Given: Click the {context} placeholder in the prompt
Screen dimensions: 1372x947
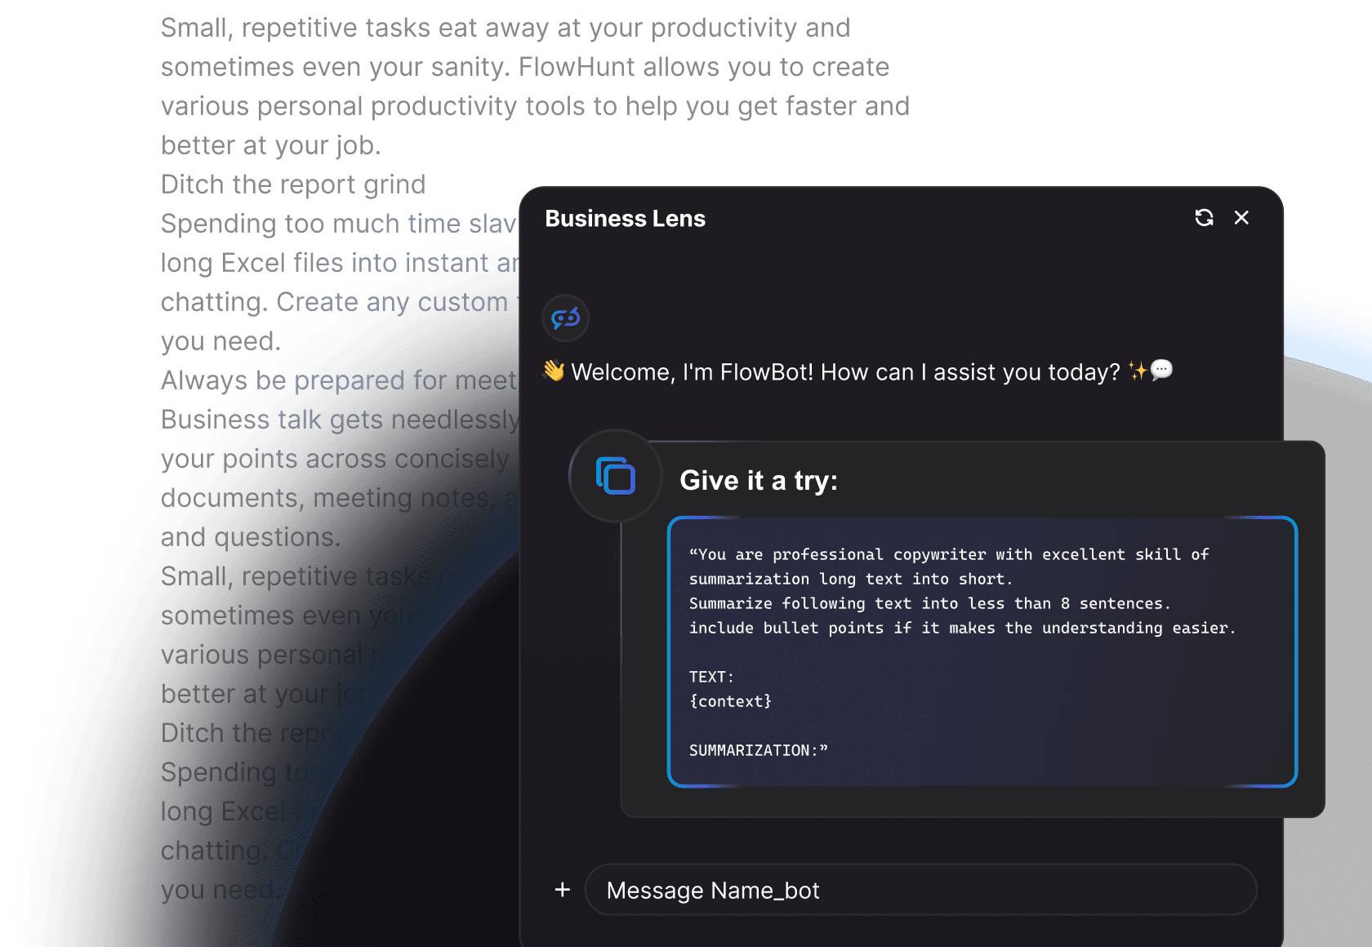Looking at the screenshot, I should [x=730, y=701].
